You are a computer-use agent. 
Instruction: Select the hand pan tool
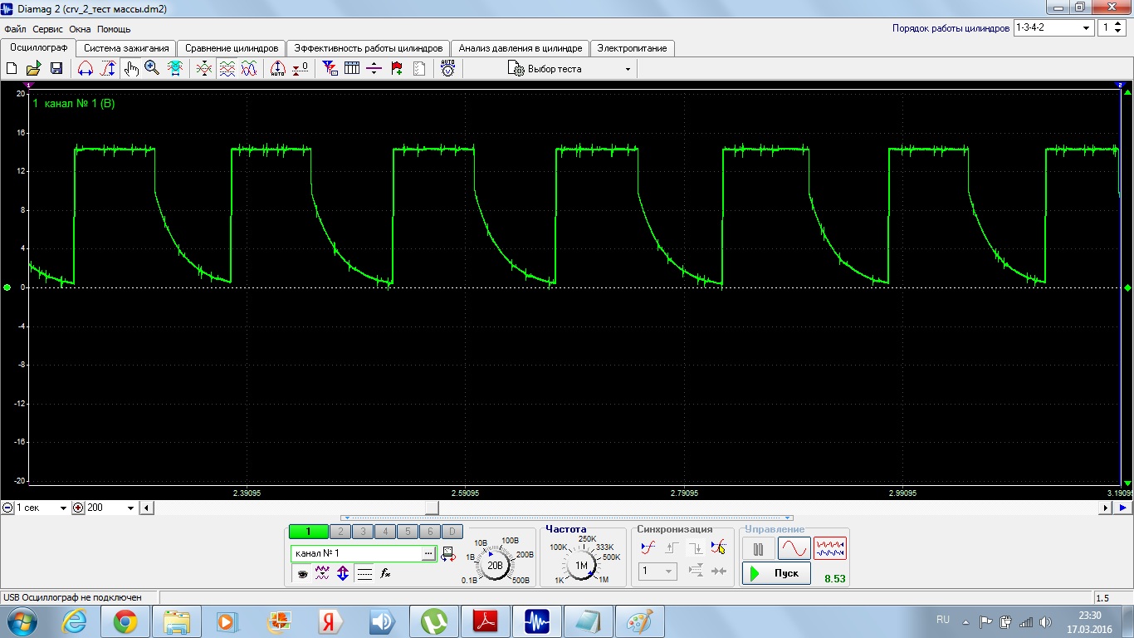(x=131, y=69)
